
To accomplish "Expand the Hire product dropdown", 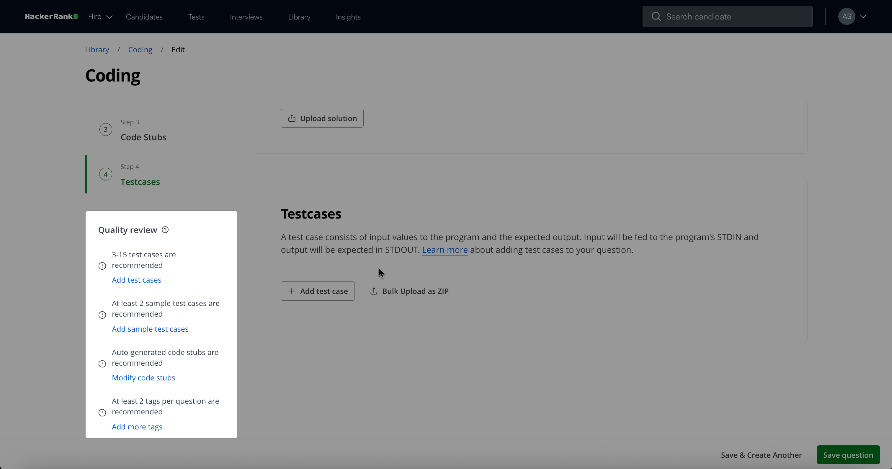I will click(x=100, y=17).
